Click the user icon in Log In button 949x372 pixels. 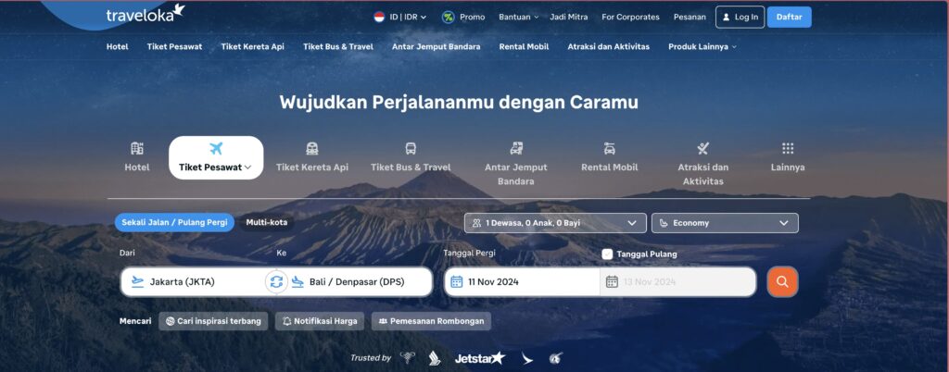(727, 17)
